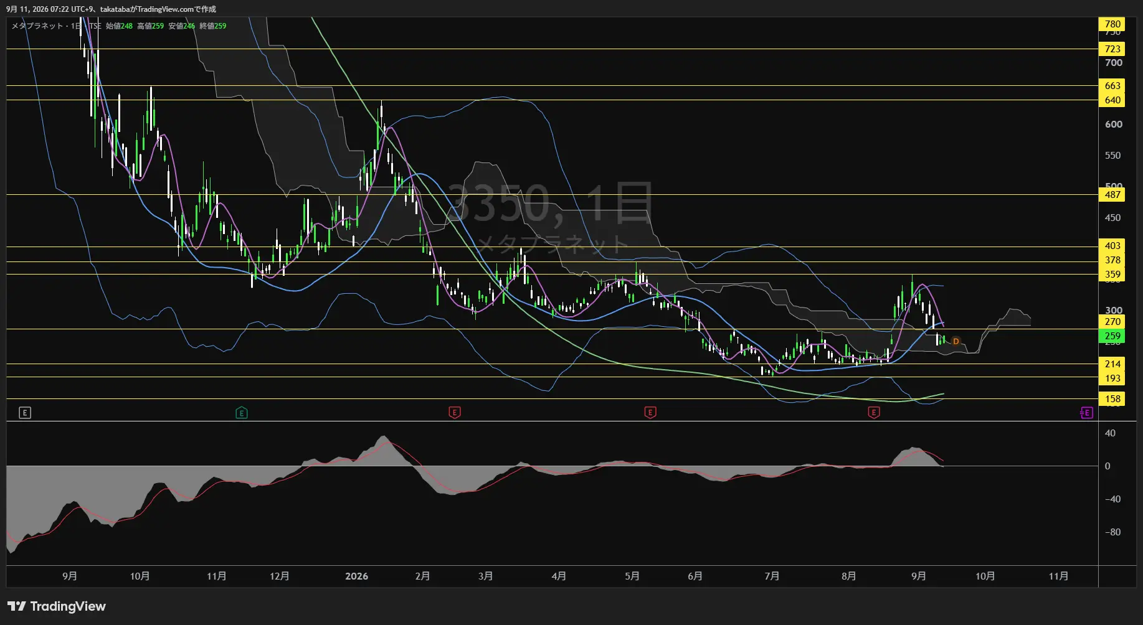Open the red earnings marker in May
Screen dimensions: 1143x625
650,413
